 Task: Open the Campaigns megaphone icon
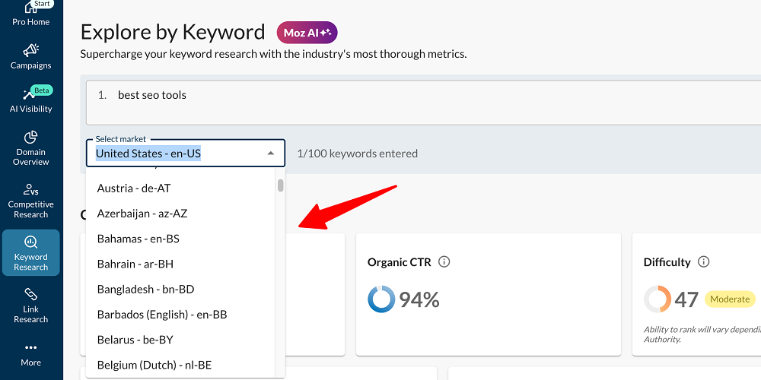pyautogui.click(x=31, y=50)
